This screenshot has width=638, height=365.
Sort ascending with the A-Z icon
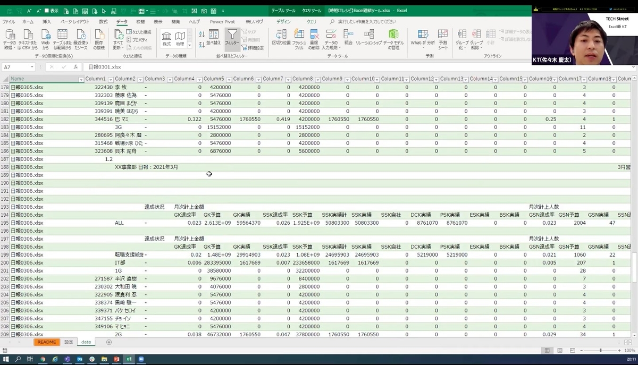click(x=202, y=34)
